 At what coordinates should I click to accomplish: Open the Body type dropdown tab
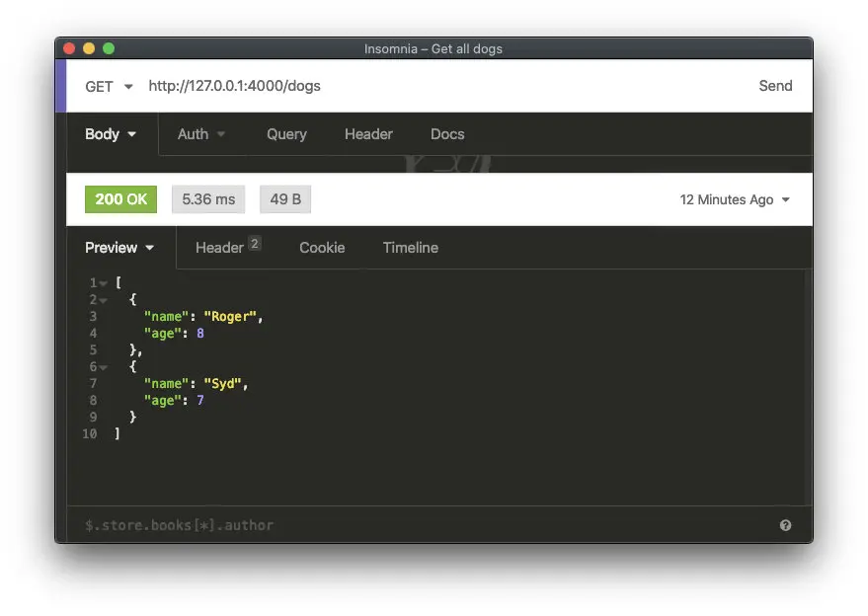(111, 134)
